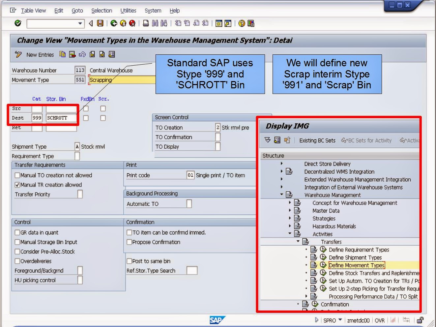Click the IMG activity clock icon for Define Shipment Types
This screenshot has width=436, height=327.
point(323,257)
